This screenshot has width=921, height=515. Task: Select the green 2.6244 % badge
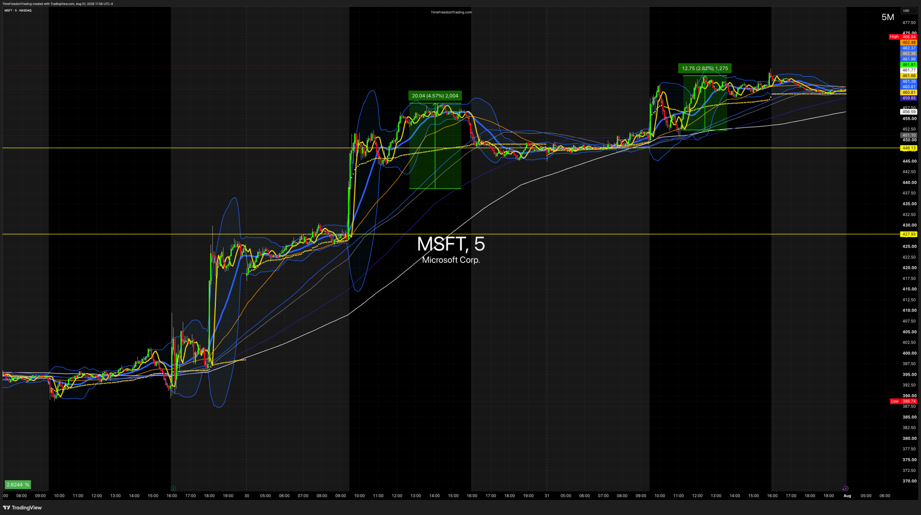[18, 485]
